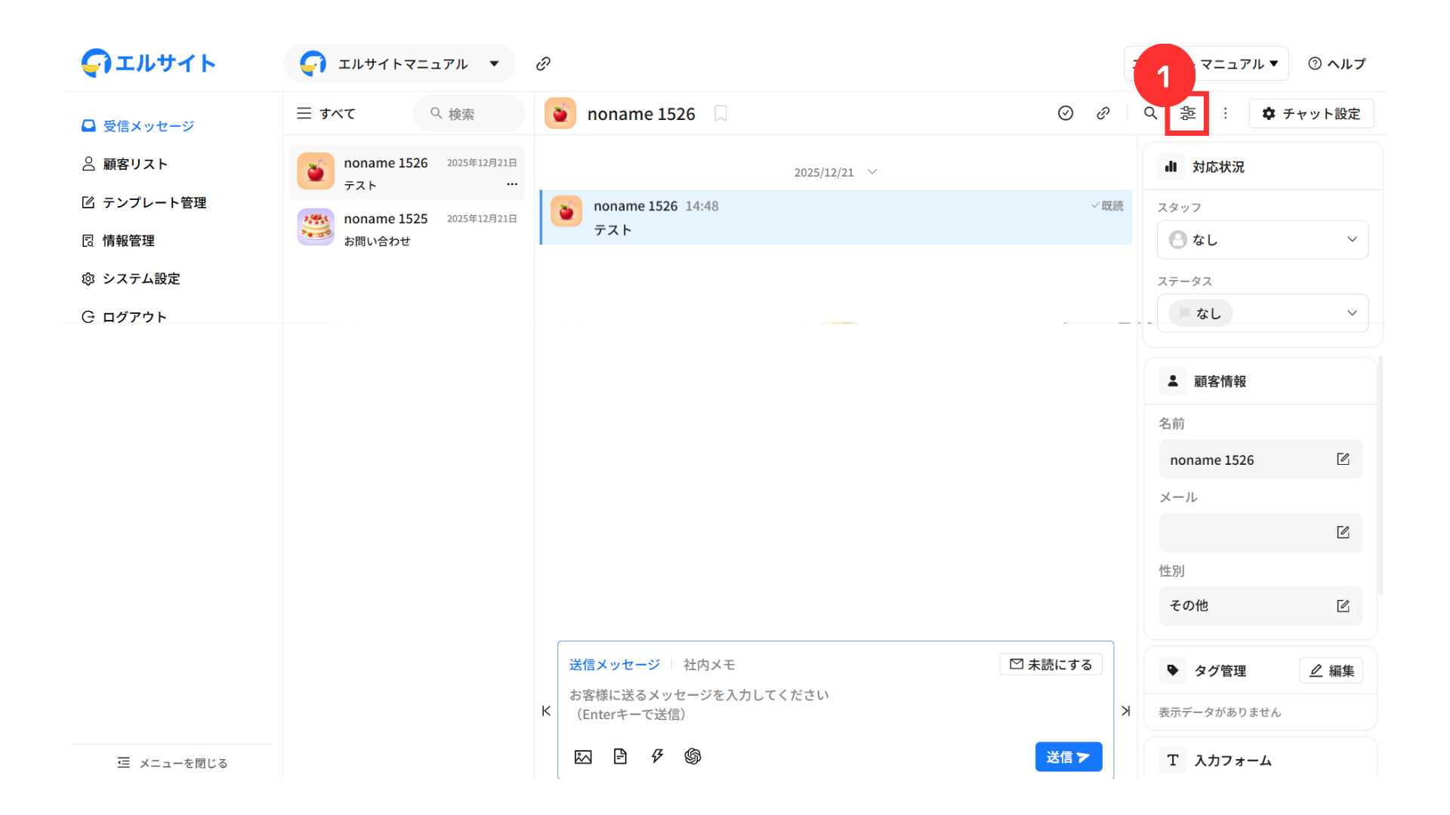Open the スタッフ dropdown
Image resolution: width=1450 pixels, height=815 pixels.
point(1263,239)
